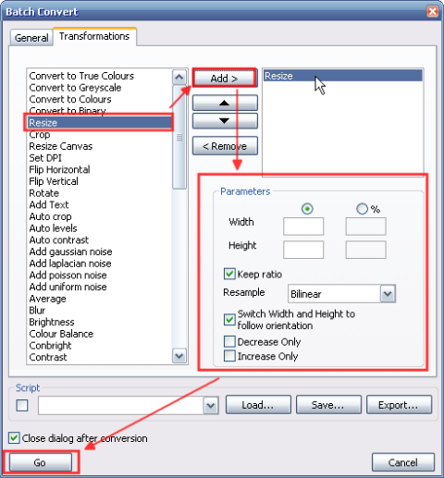The height and width of the screenshot is (478, 444).
Task: Enable the Script checkbox
Action: coord(22,405)
